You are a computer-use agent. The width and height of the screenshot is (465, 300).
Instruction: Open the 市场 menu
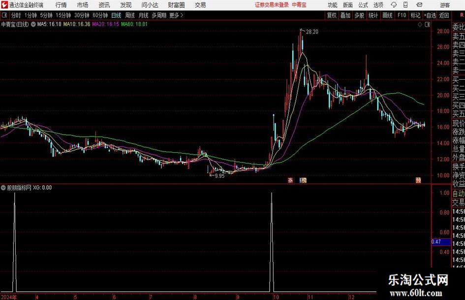[x=83, y=5]
